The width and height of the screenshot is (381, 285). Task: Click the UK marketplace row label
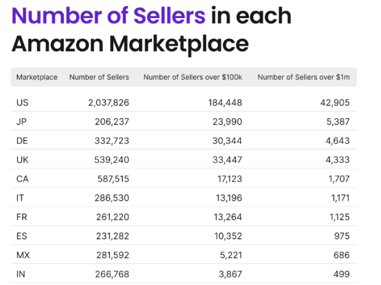(x=22, y=160)
